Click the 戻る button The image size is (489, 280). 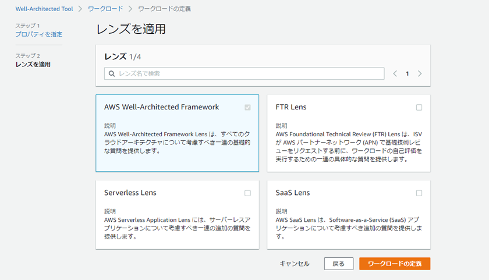pyautogui.click(x=339, y=264)
